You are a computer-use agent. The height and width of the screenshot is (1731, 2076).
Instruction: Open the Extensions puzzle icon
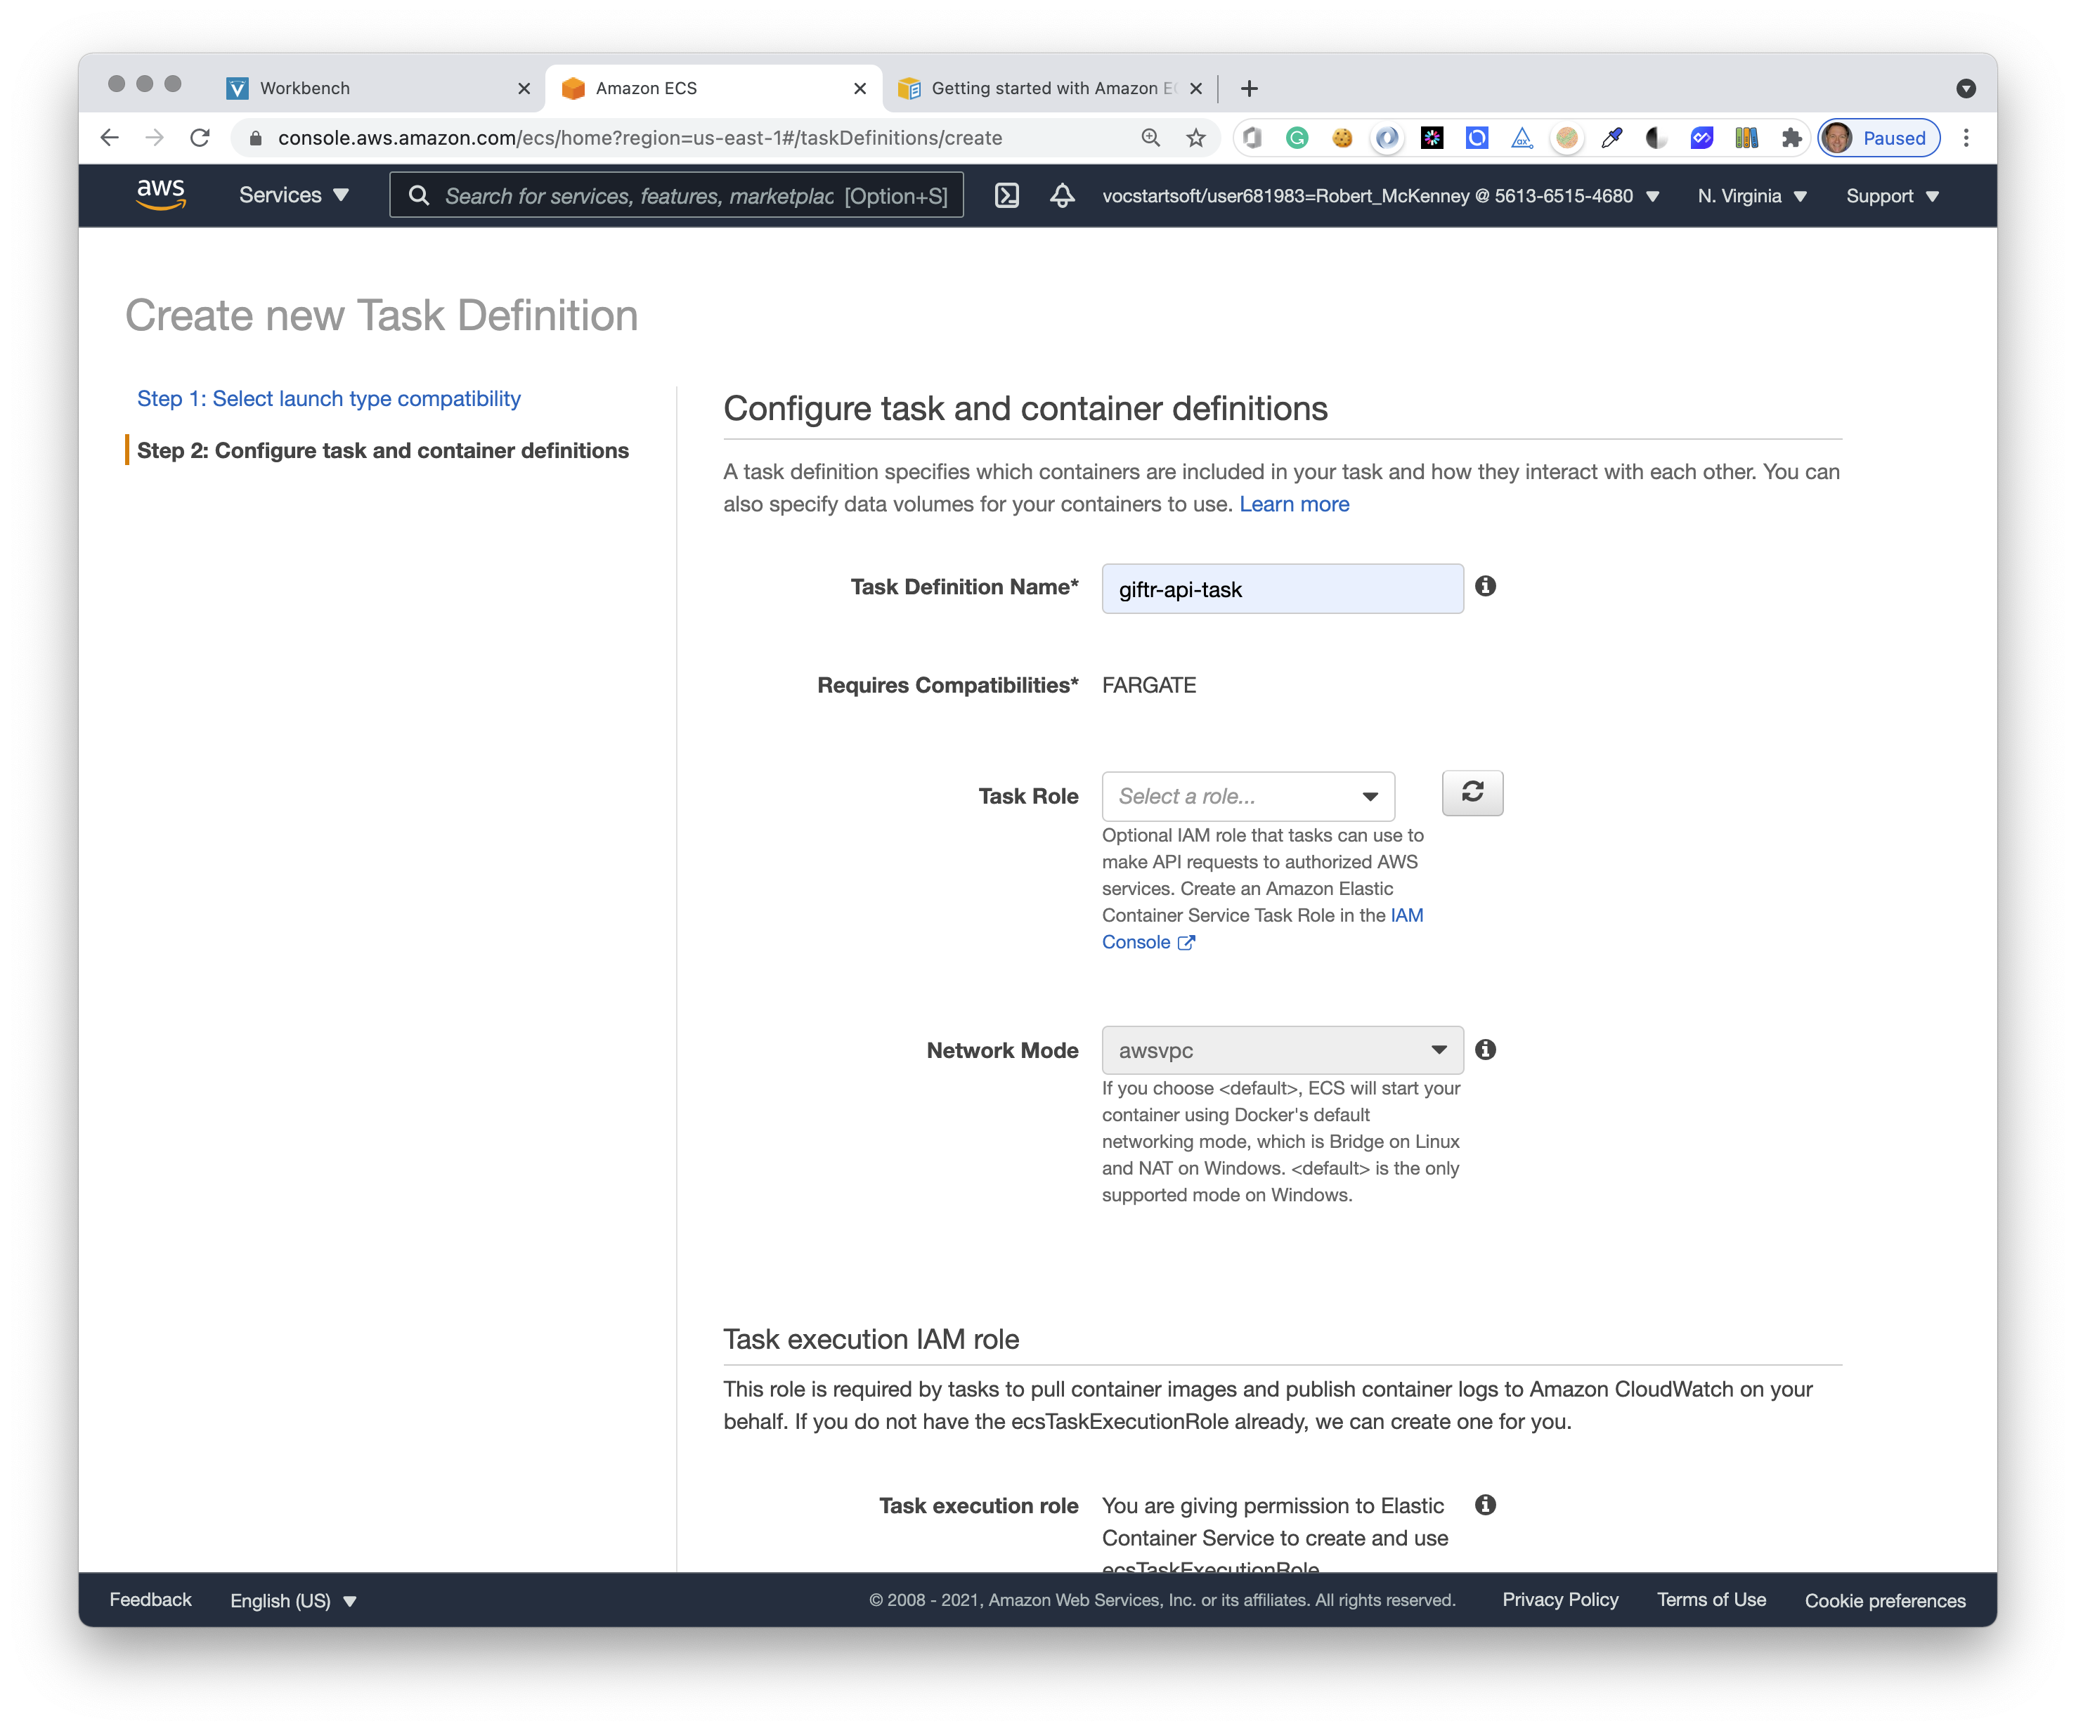[x=1791, y=138]
